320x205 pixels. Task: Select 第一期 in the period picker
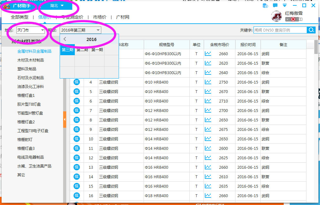point(97,50)
